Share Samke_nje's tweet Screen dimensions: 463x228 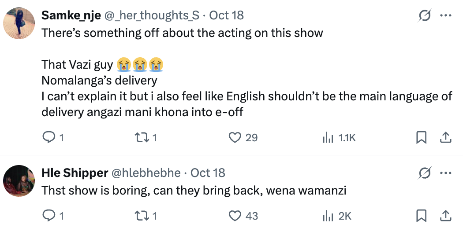(x=445, y=138)
